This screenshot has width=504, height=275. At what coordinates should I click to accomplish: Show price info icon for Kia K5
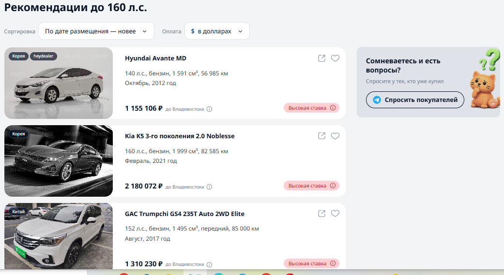[x=209, y=187]
